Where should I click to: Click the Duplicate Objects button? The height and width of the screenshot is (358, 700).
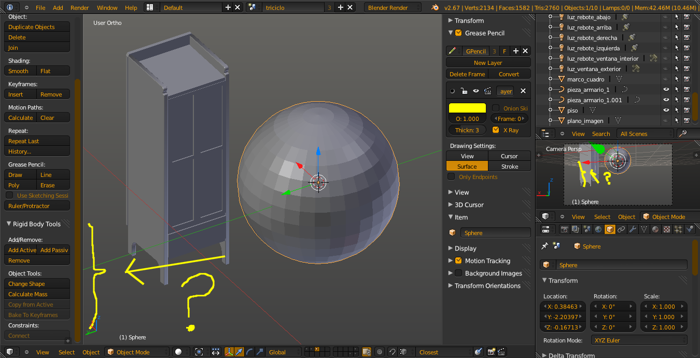pyautogui.click(x=37, y=26)
